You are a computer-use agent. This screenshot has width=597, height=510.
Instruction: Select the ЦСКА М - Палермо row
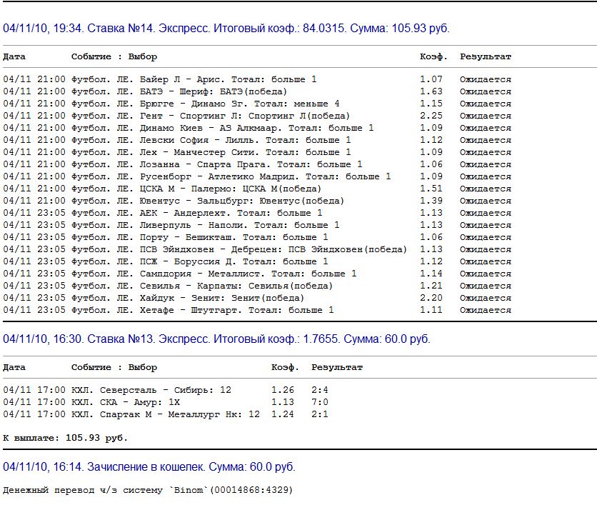point(257,189)
